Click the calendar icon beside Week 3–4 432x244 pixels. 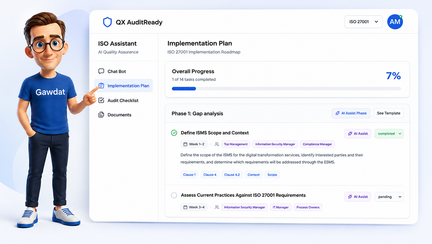tap(185, 207)
